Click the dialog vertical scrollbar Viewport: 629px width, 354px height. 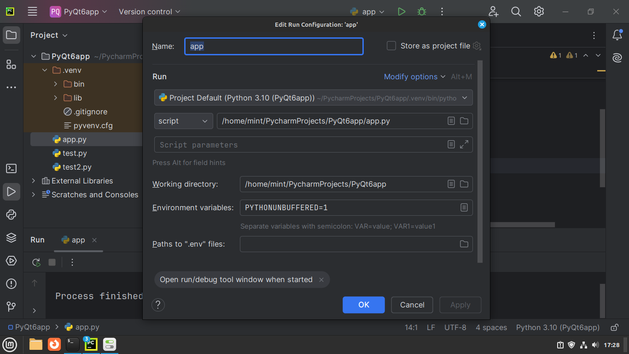[x=480, y=161]
